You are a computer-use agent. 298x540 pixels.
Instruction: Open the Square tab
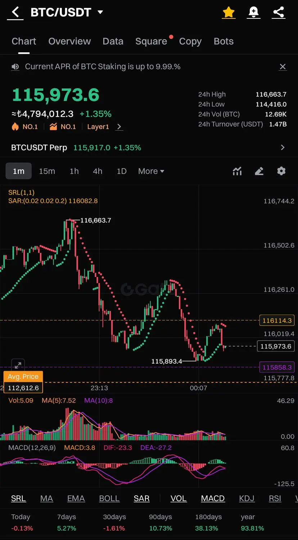pyautogui.click(x=151, y=41)
